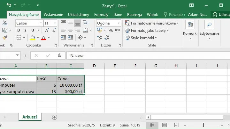Image resolution: width=230 pixels, height=129 pixels.
Task: Align text to top of cell
Action: (64, 23)
